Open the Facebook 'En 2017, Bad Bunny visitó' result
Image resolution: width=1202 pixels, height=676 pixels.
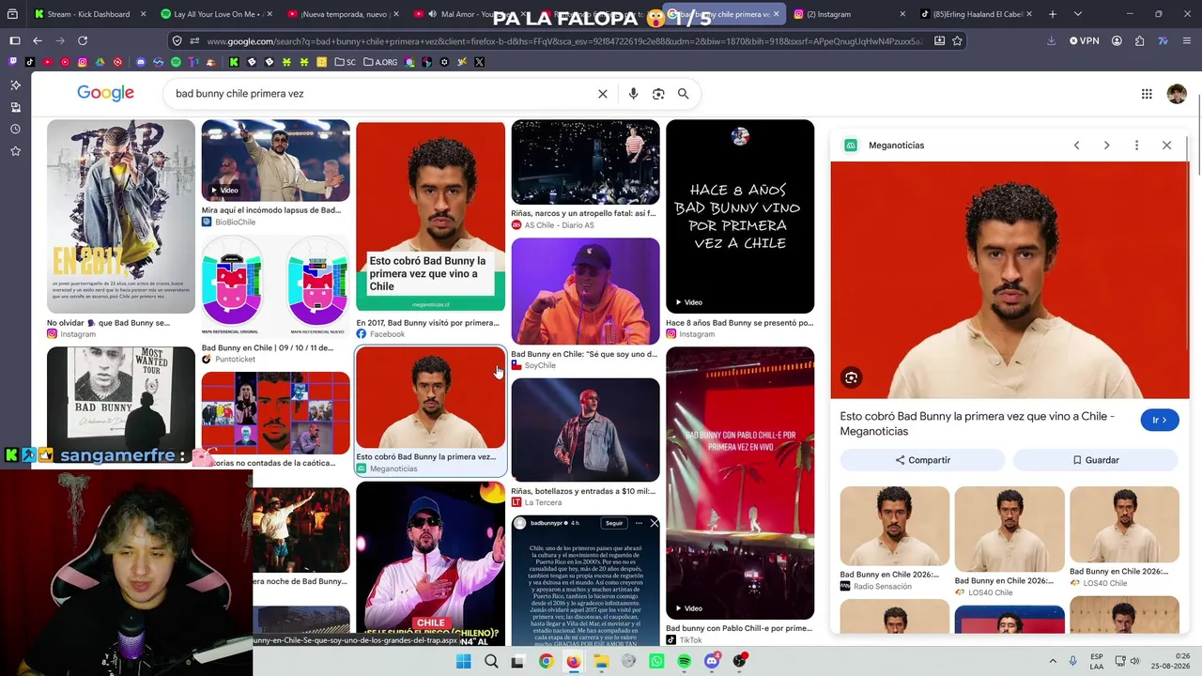tap(430, 216)
